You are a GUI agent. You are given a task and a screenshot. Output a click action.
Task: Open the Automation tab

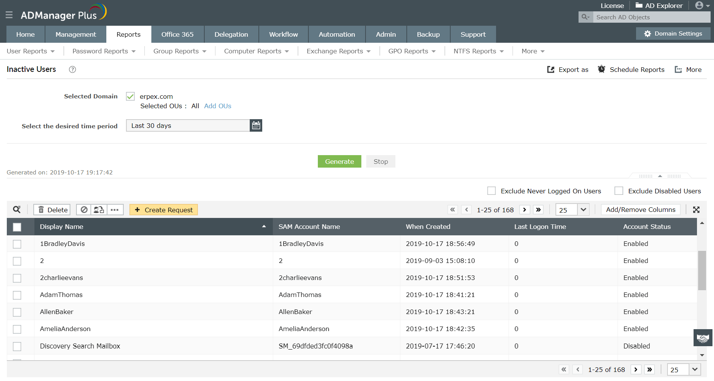(x=336, y=34)
